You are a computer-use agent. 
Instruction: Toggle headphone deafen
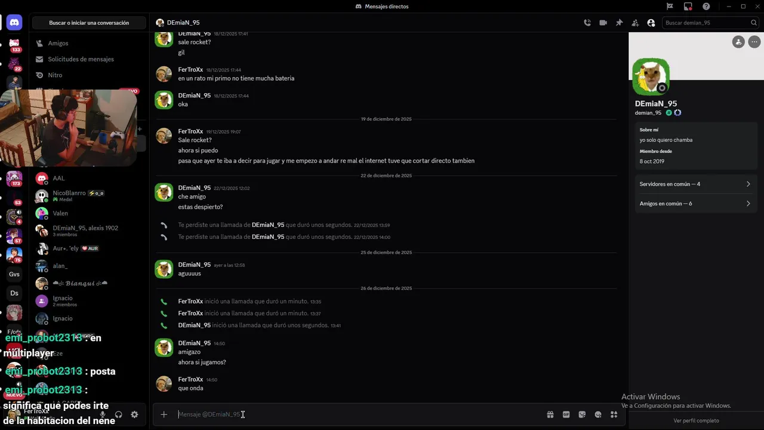[118, 414]
